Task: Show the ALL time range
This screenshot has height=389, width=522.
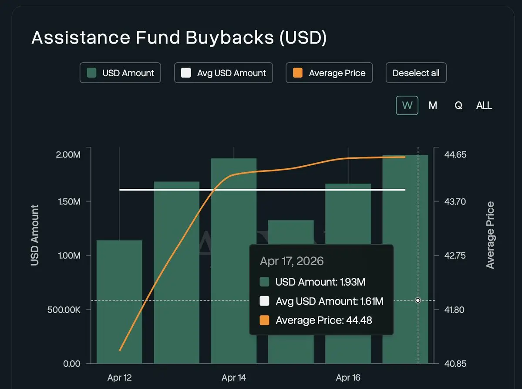Action: 484,106
